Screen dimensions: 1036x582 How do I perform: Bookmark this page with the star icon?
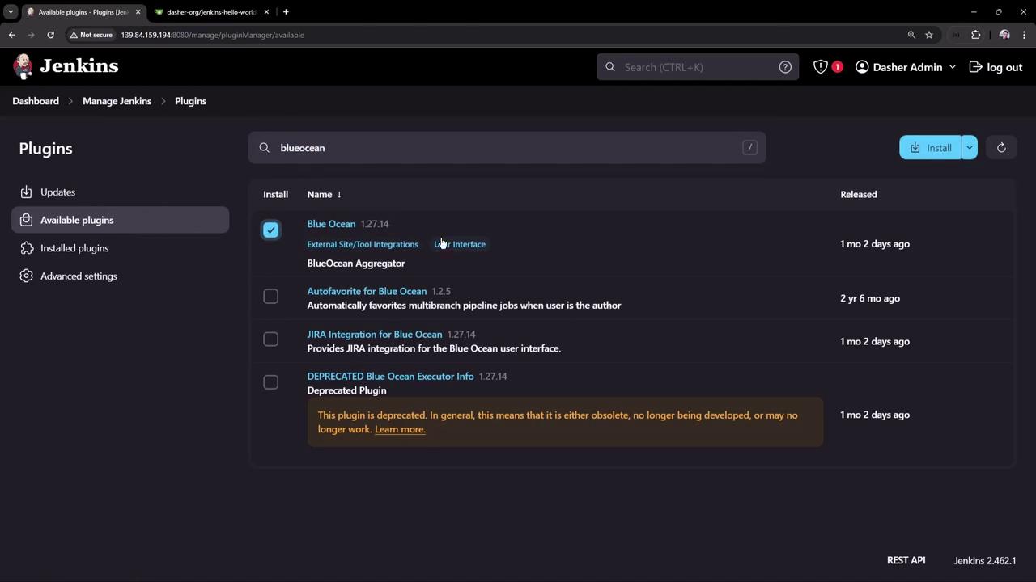coord(929,35)
